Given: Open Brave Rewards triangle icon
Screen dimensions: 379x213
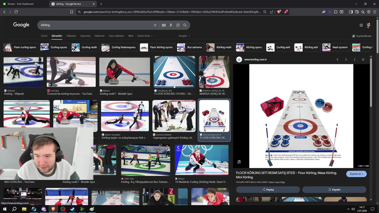Looking at the screenshot, I should coord(286,12).
